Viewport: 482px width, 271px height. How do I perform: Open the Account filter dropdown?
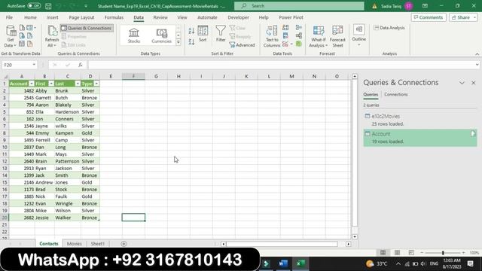point(32,84)
